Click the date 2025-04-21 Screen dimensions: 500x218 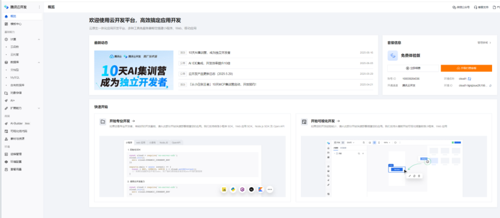pyautogui.click(x=366, y=85)
